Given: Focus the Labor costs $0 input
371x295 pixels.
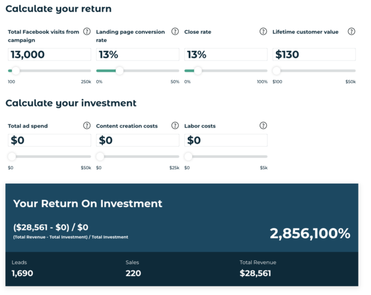Looking at the screenshot, I should point(226,140).
